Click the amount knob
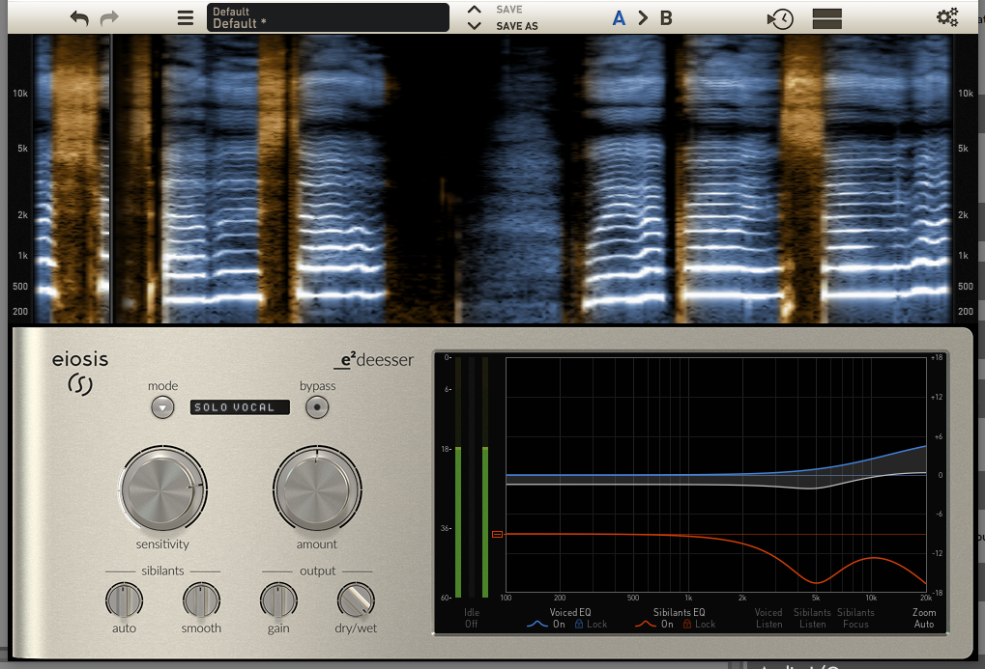This screenshot has width=985, height=669. 317,488
